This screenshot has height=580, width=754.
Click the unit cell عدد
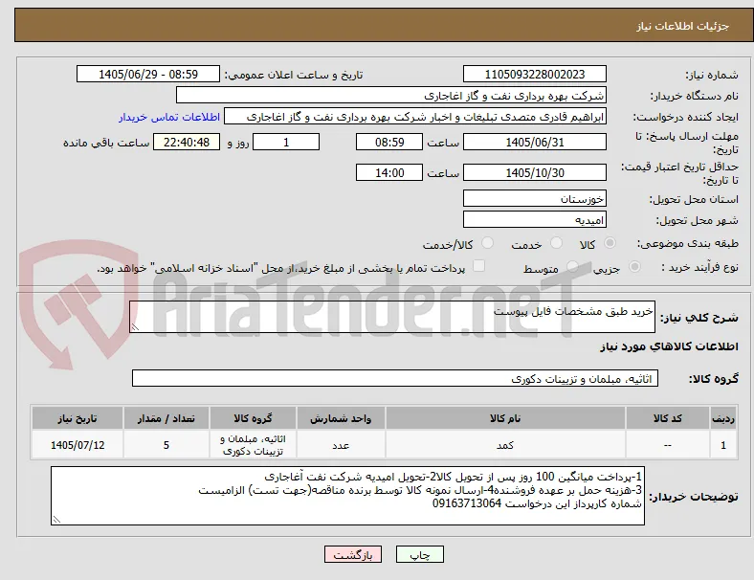pos(341,445)
